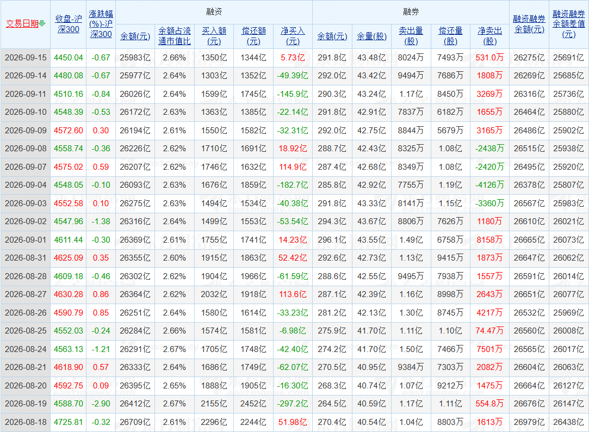Click 融资融券余额(元) column header

(x=529, y=24)
